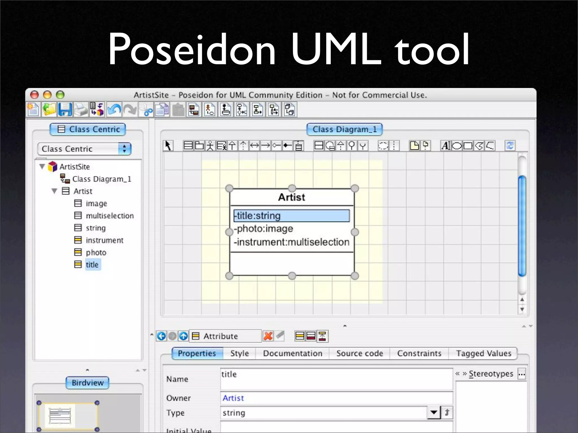Open the Type dropdown arrow
The width and height of the screenshot is (578, 433).
click(434, 413)
